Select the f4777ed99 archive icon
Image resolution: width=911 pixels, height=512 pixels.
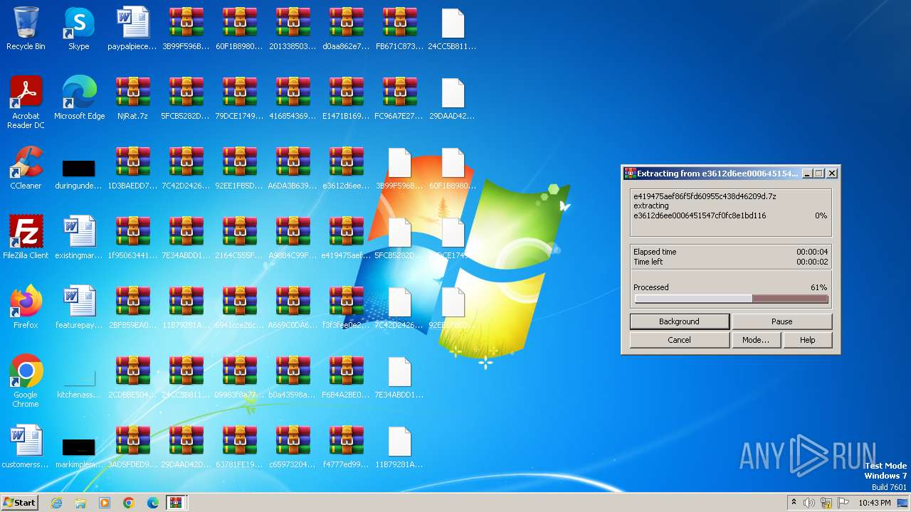(x=346, y=442)
